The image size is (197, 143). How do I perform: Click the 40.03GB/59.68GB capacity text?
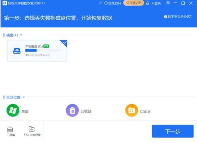38,55
